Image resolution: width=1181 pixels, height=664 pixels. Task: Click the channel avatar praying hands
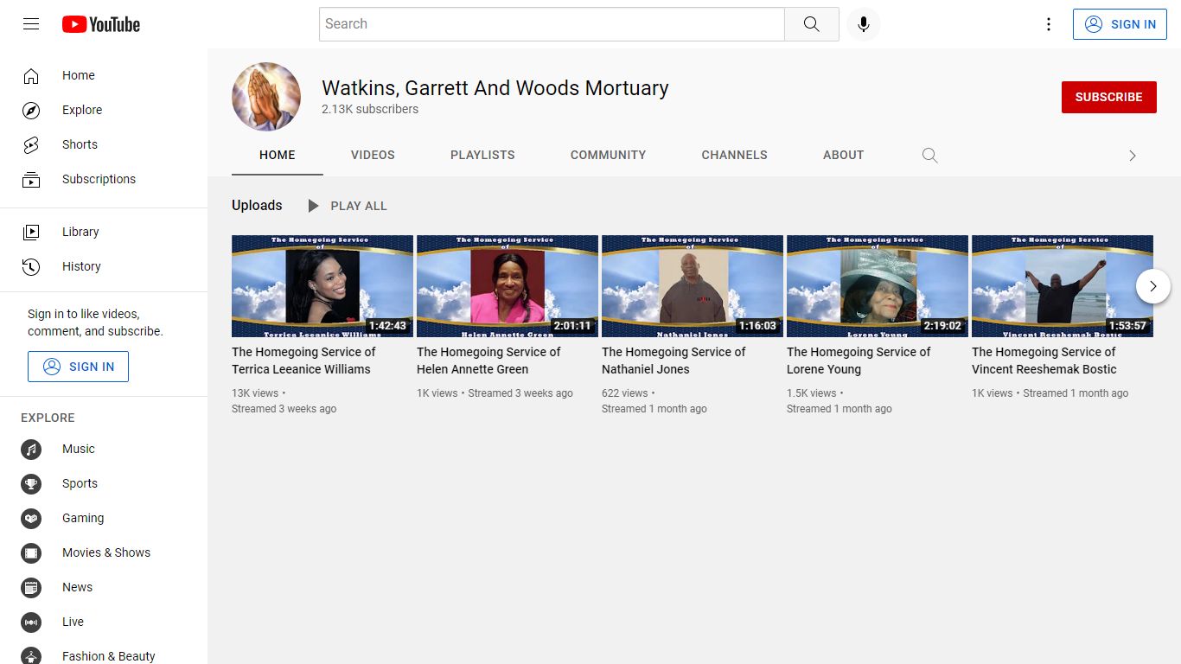(266, 97)
